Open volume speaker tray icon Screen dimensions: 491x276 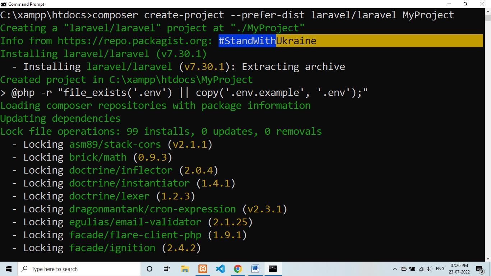click(x=429, y=269)
